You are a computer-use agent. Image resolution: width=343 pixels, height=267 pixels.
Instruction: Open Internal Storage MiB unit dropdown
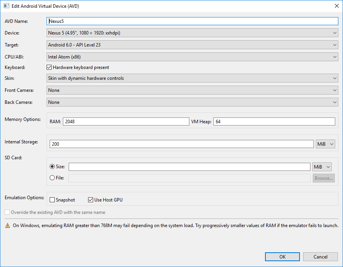[325, 144]
